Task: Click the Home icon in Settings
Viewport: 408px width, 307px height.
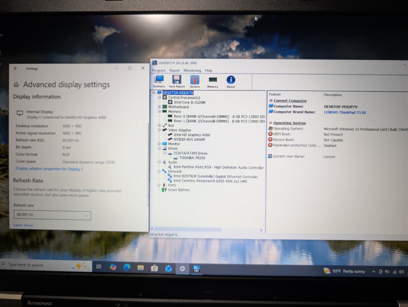Action: (16, 85)
